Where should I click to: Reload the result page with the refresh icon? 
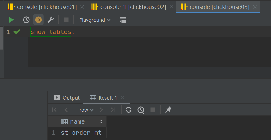click(129, 110)
